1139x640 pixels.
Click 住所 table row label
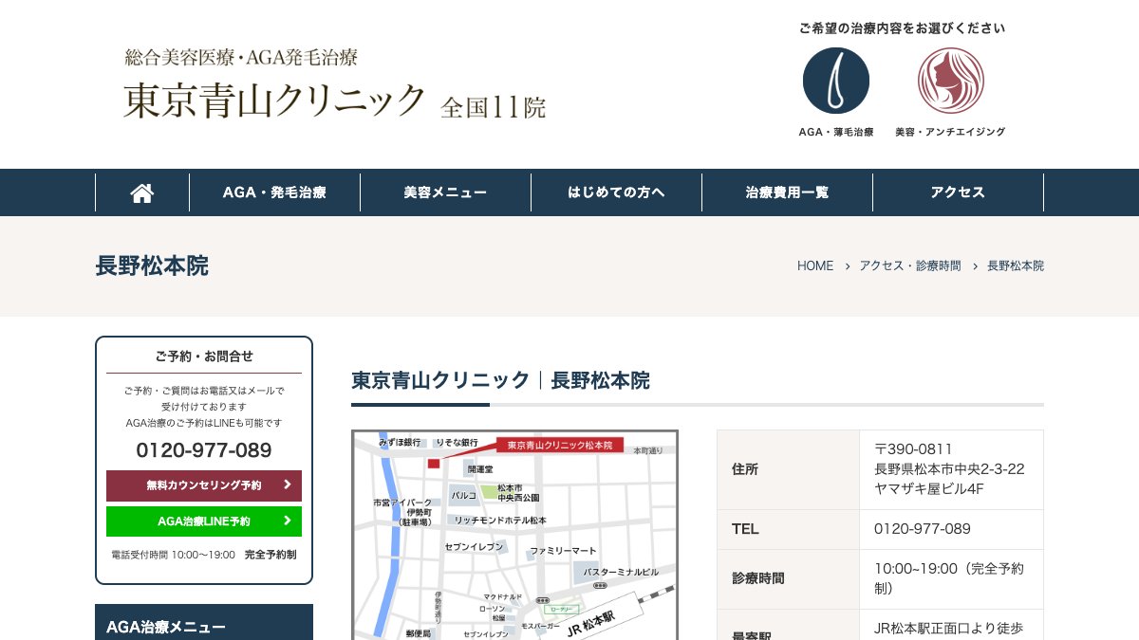point(745,469)
